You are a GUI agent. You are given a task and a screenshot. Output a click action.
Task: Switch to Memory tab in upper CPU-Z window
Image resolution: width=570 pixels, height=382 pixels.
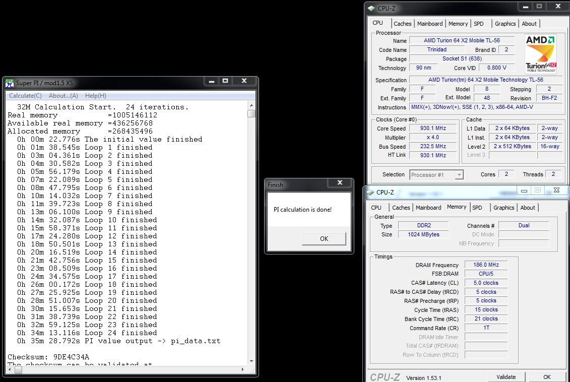(458, 24)
